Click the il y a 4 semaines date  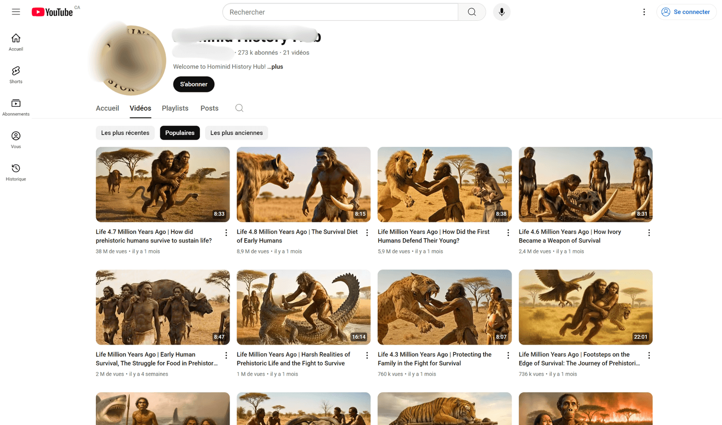coord(149,374)
